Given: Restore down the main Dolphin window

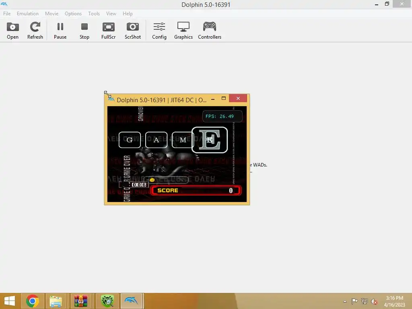Looking at the screenshot, I should [x=387, y=4].
